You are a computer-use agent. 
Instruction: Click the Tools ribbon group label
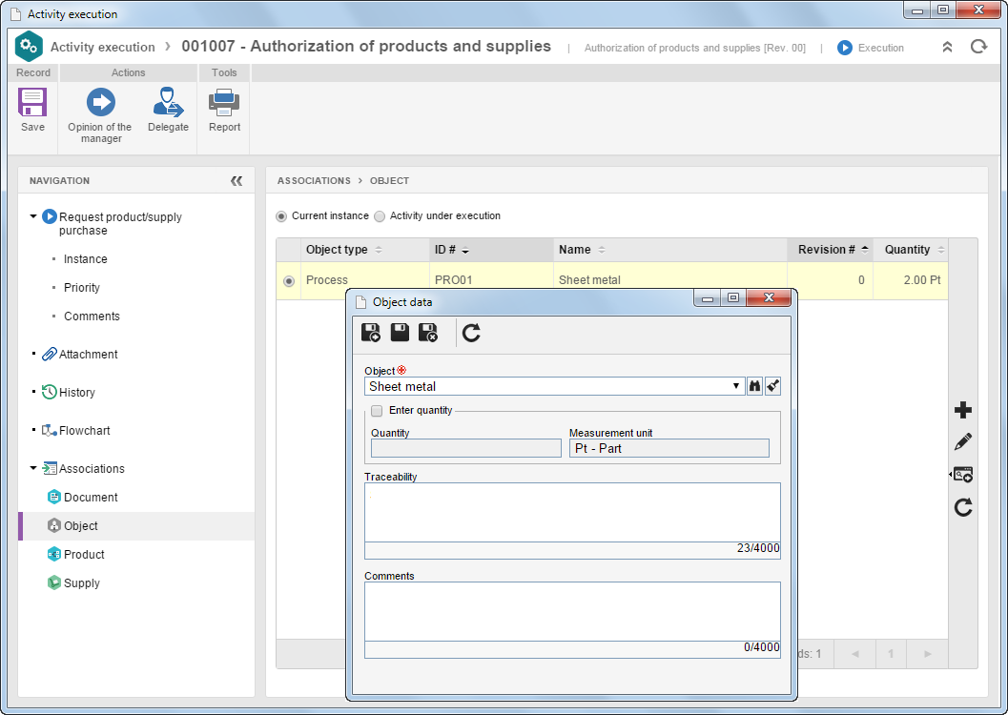pos(224,72)
